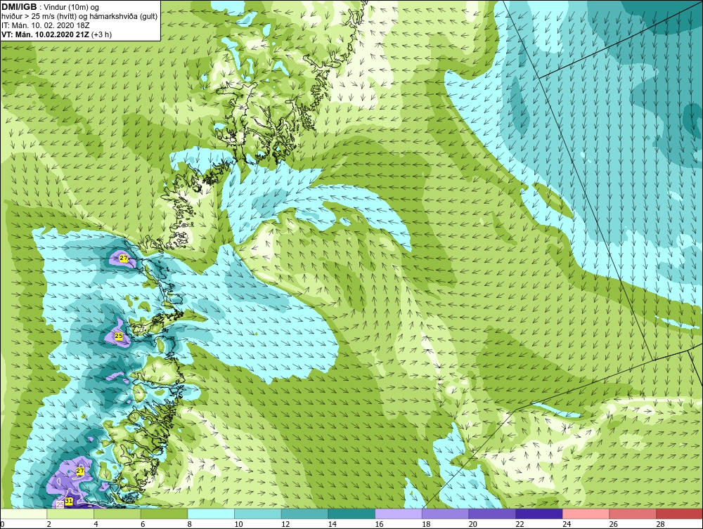The height and width of the screenshot is (529, 703).
Task: Click the scale tick label '4'
Action: pyautogui.click(x=96, y=524)
